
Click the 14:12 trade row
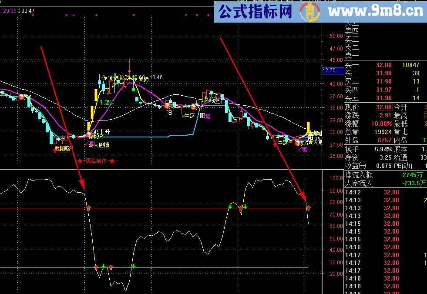tap(386, 193)
